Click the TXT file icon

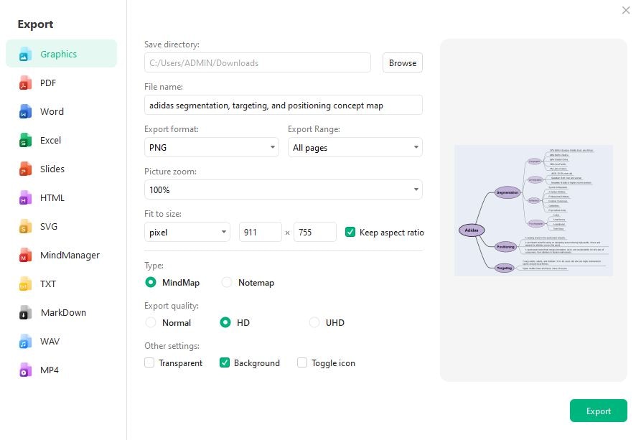coord(24,284)
